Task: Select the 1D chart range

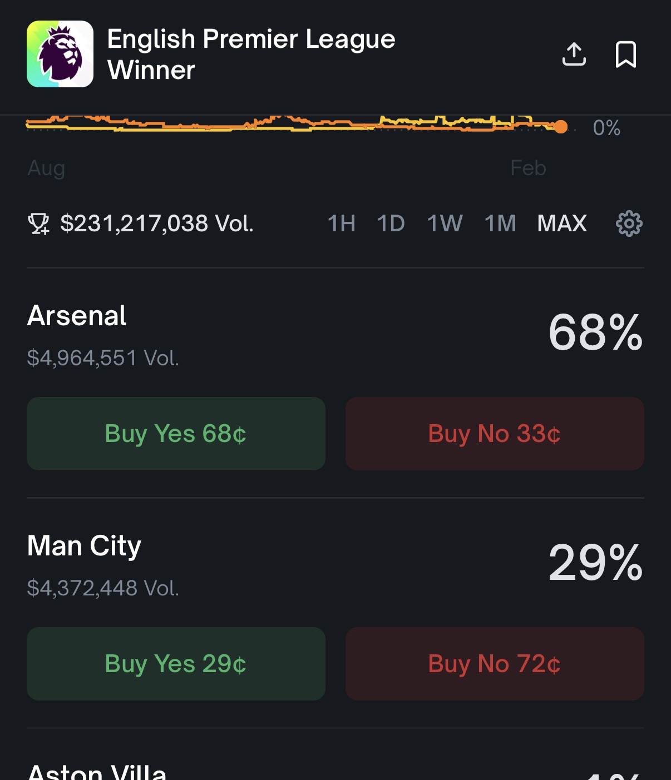Action: click(391, 223)
